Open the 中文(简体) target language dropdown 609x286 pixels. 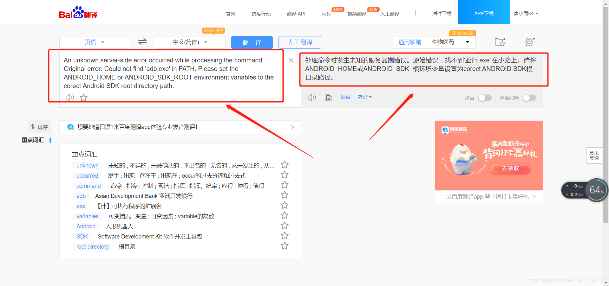(190, 42)
